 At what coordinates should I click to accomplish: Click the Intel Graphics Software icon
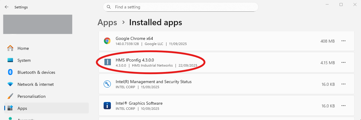coord(107,106)
